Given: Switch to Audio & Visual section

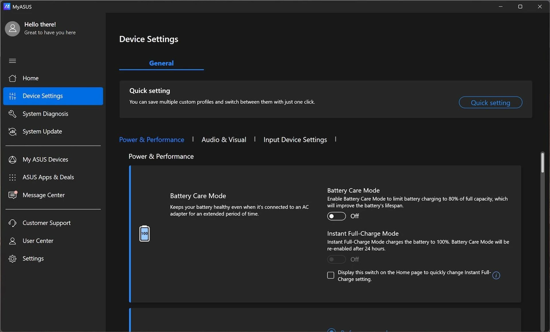Looking at the screenshot, I should (224, 140).
